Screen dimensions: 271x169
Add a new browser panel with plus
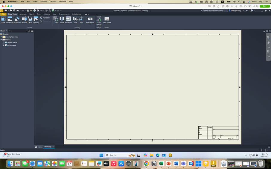pyautogui.click(x=10, y=31)
